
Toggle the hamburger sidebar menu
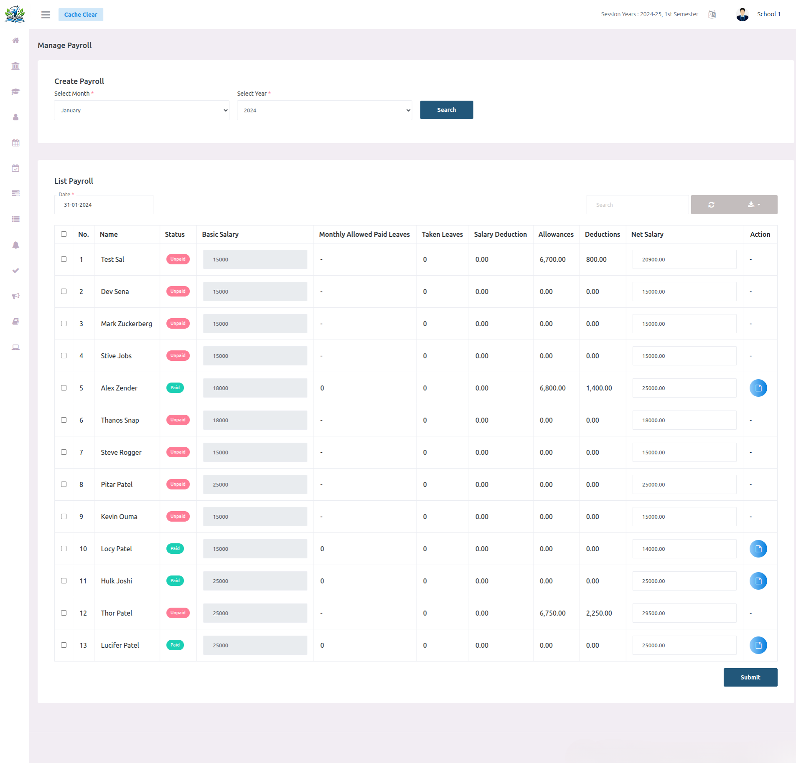(46, 15)
